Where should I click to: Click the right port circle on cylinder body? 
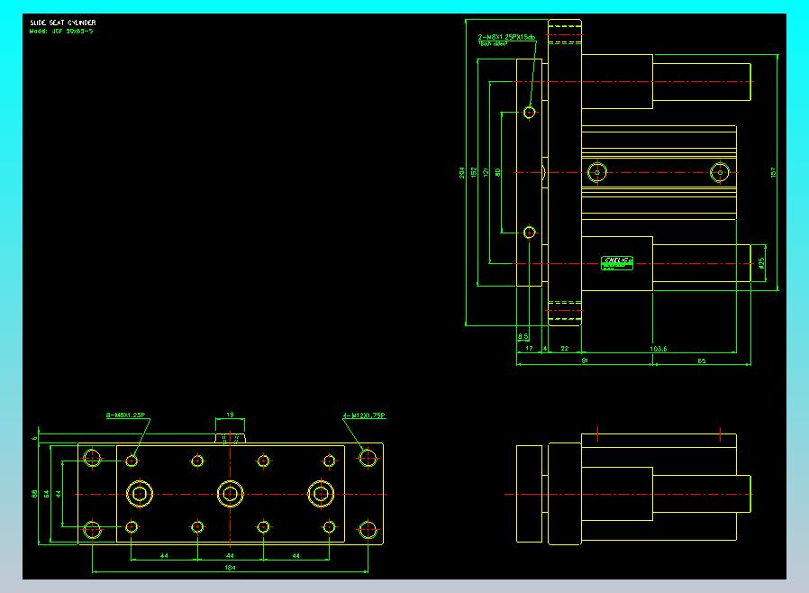[720, 172]
